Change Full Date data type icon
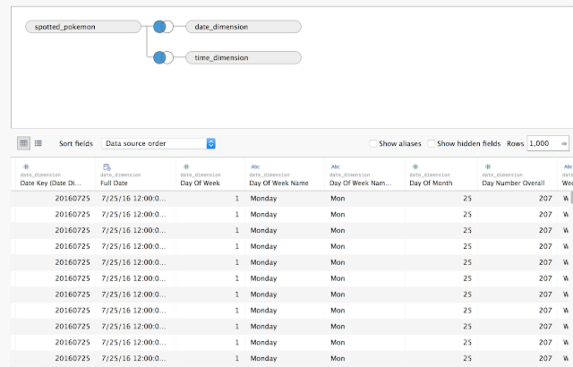The width and height of the screenshot is (573, 367). (x=106, y=166)
